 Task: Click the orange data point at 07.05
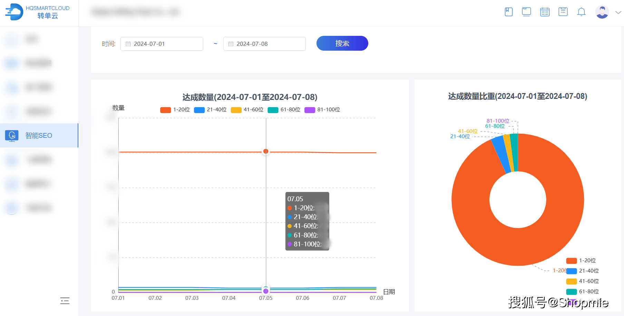(266, 151)
